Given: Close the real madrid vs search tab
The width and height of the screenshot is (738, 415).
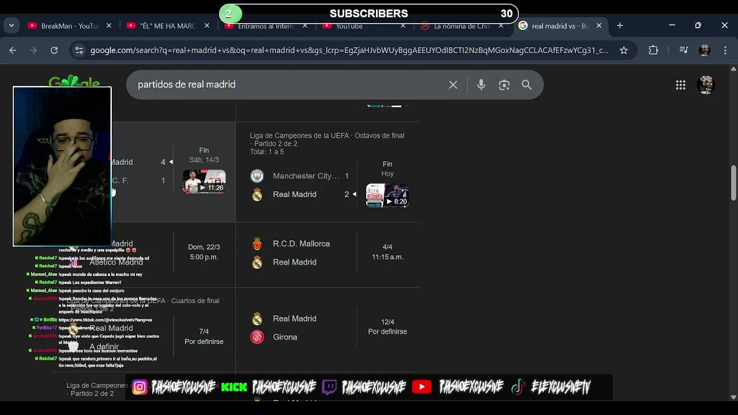Looking at the screenshot, I should [x=599, y=26].
